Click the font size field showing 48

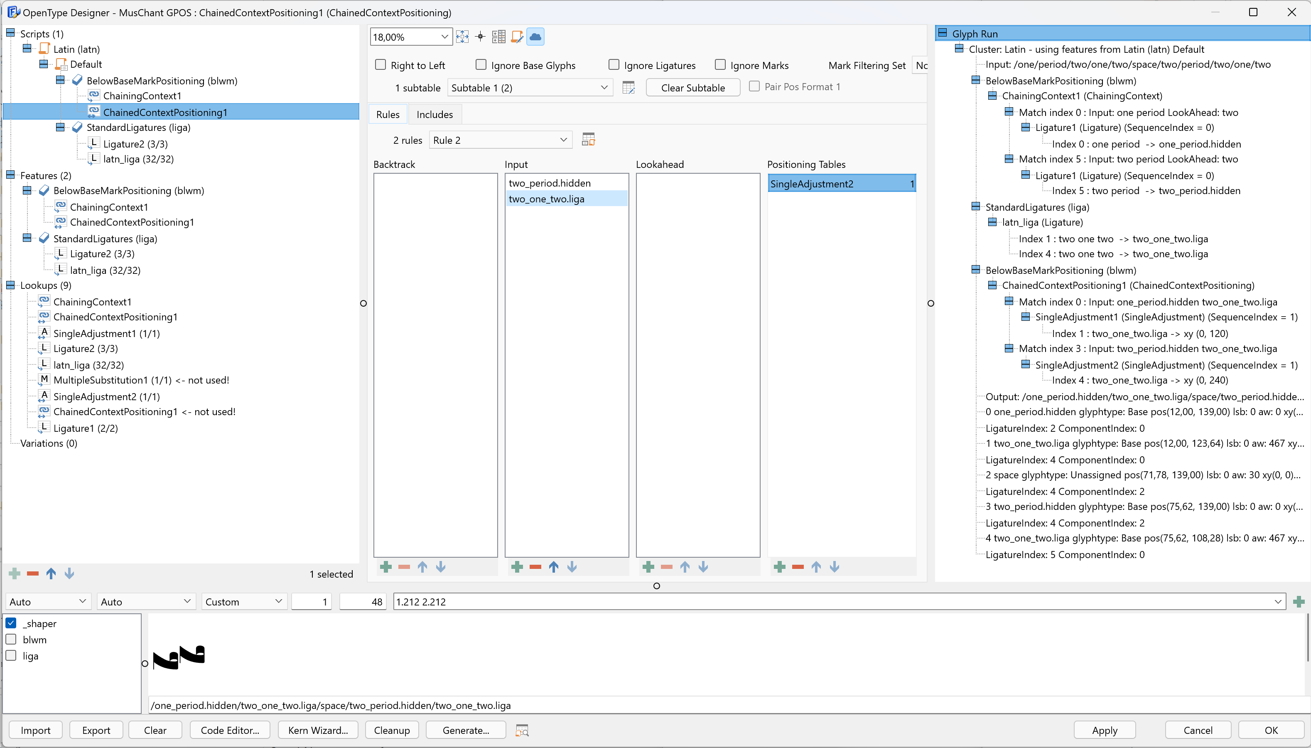tap(364, 602)
